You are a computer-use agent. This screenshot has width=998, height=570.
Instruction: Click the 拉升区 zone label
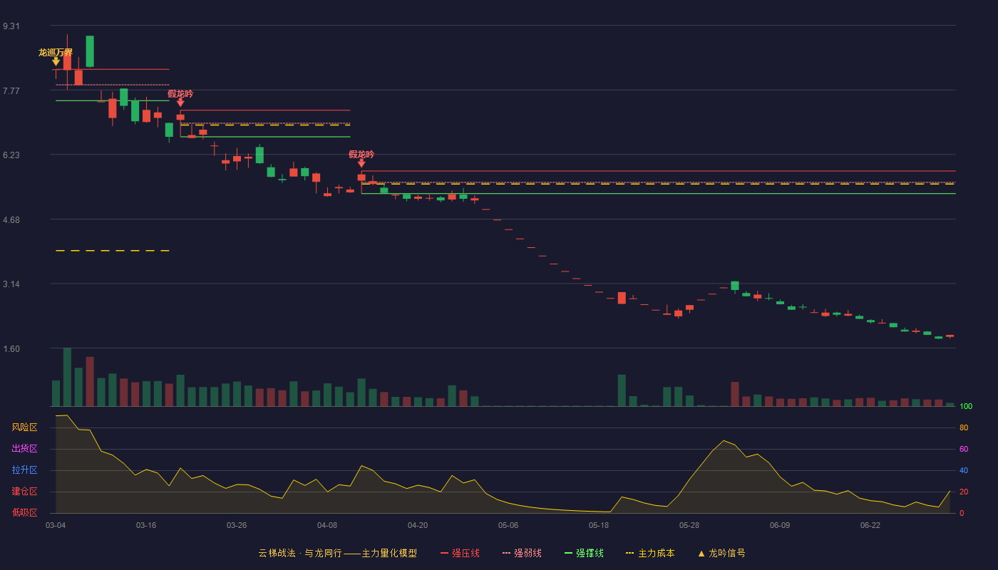coord(24,470)
